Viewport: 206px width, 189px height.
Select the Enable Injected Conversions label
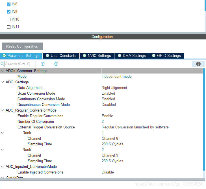pyautogui.click(x=40, y=172)
